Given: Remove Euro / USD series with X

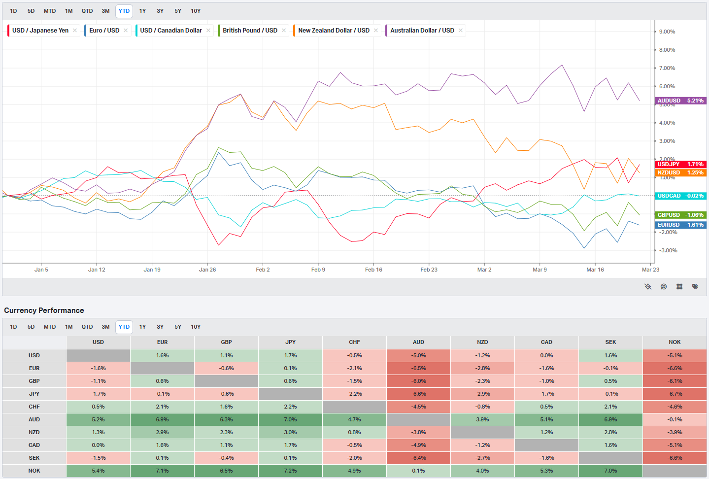Looking at the screenshot, I should coord(126,31).
